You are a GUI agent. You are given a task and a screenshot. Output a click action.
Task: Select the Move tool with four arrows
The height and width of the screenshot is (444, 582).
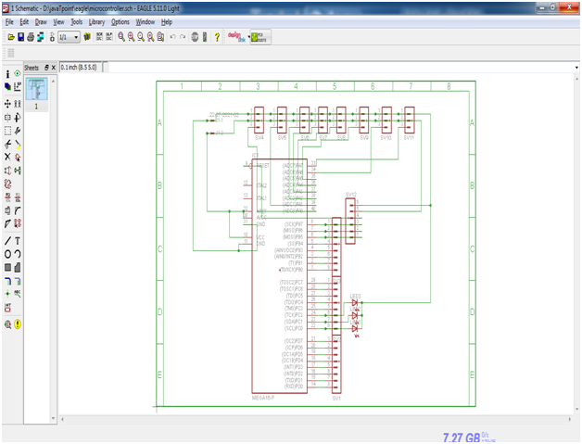[7, 104]
